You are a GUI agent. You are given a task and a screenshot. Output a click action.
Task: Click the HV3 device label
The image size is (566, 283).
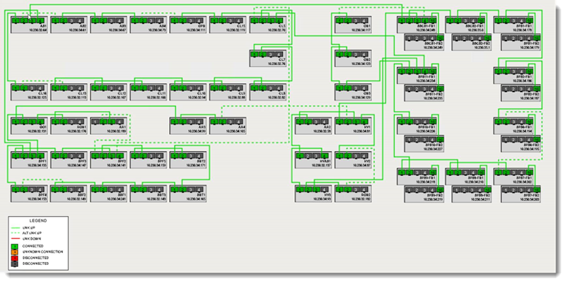328,194
